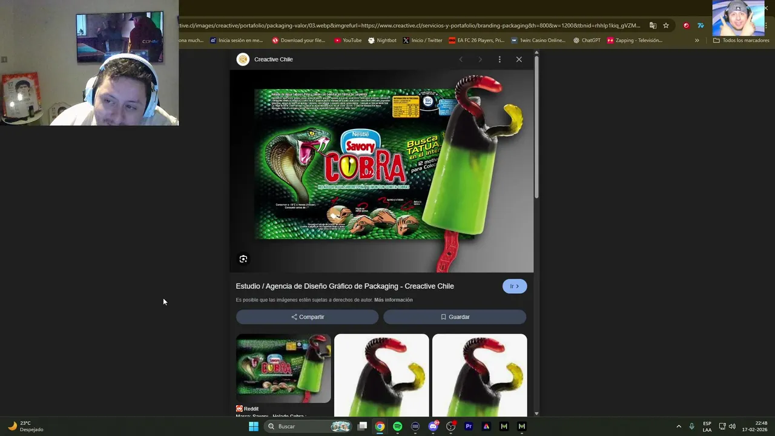Open the Reddit Cobra packaging thumbnail
The width and height of the screenshot is (775, 436).
[283, 368]
